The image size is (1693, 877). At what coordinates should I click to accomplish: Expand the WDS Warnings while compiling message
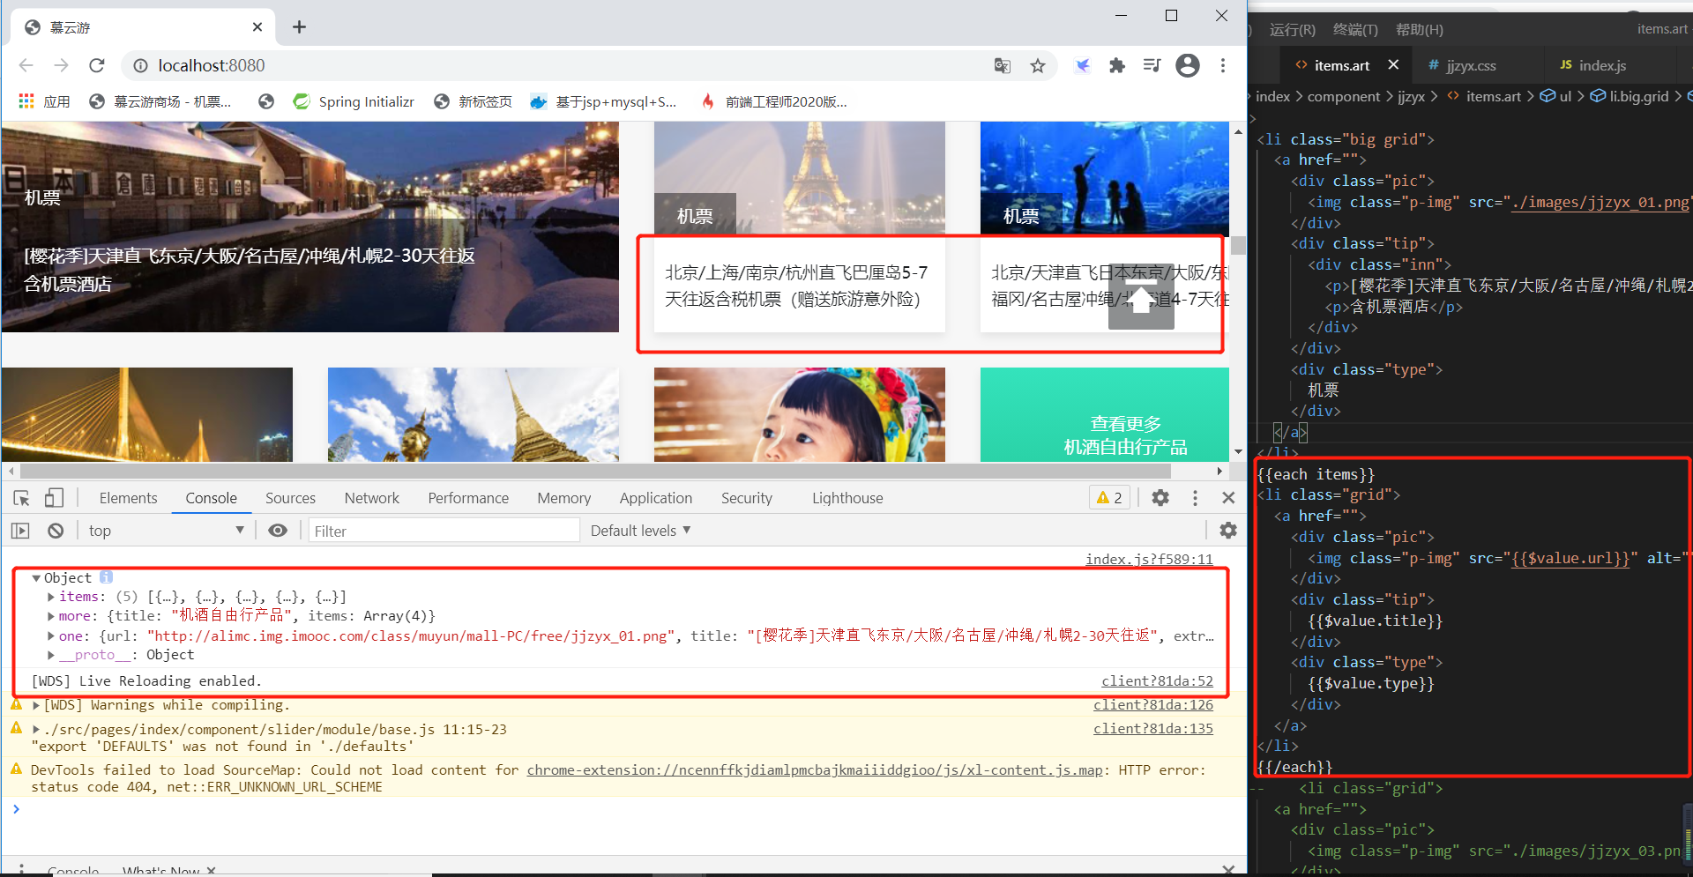tap(36, 705)
